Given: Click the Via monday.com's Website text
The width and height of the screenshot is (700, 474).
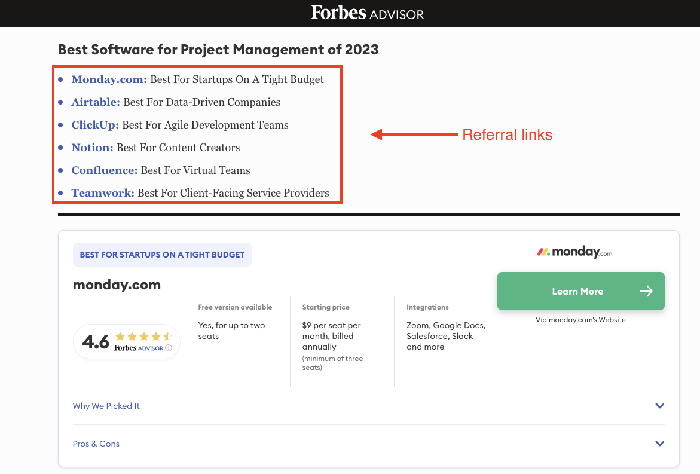Looking at the screenshot, I should [x=580, y=320].
